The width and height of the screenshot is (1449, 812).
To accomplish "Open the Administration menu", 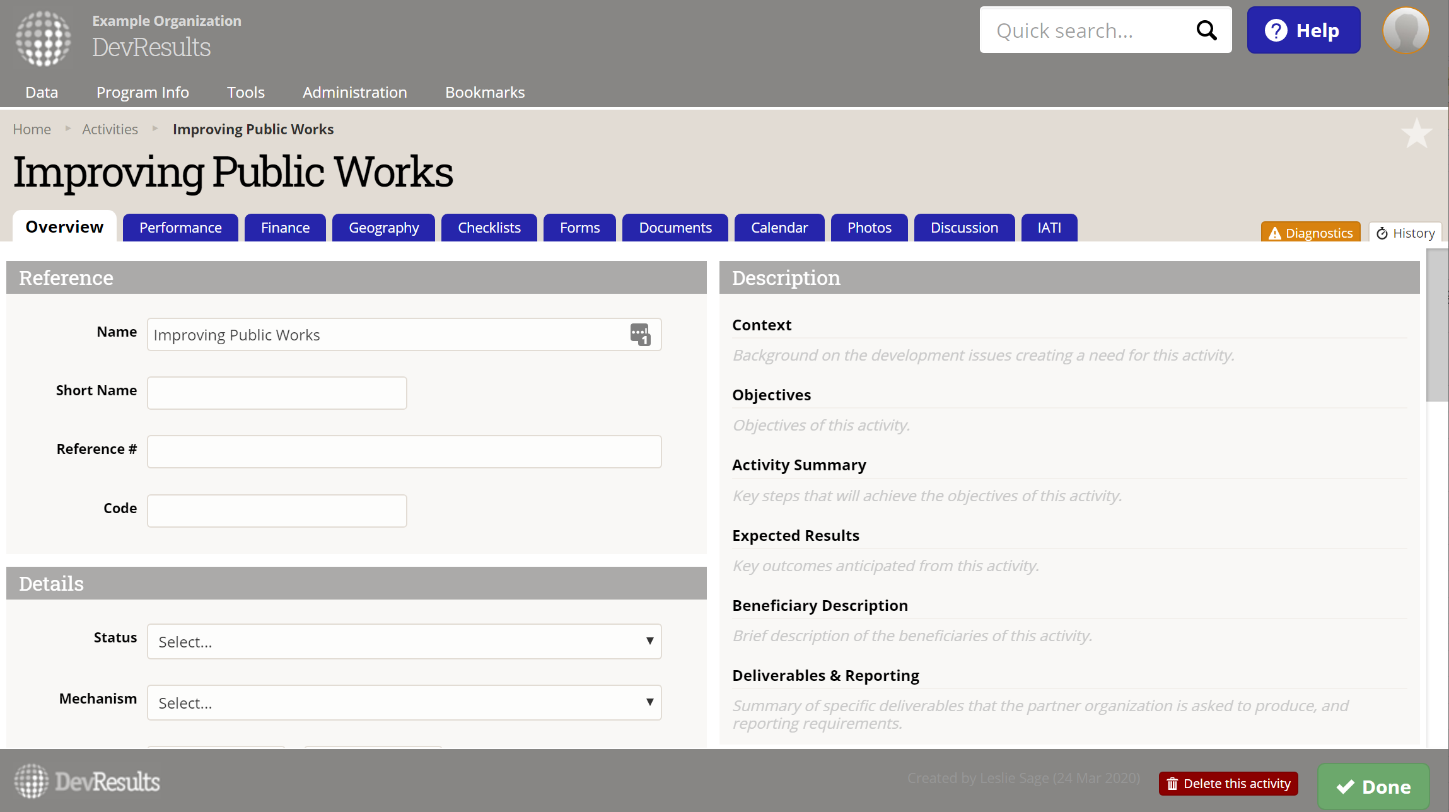I will (354, 92).
